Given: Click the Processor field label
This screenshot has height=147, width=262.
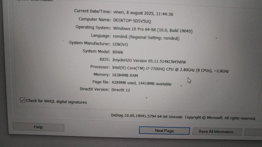Looking at the screenshot, I should coord(100,67).
